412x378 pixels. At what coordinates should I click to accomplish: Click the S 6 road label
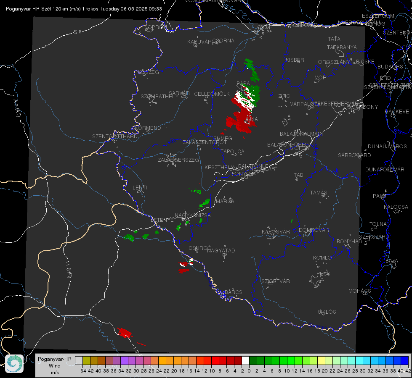(x=77, y=32)
